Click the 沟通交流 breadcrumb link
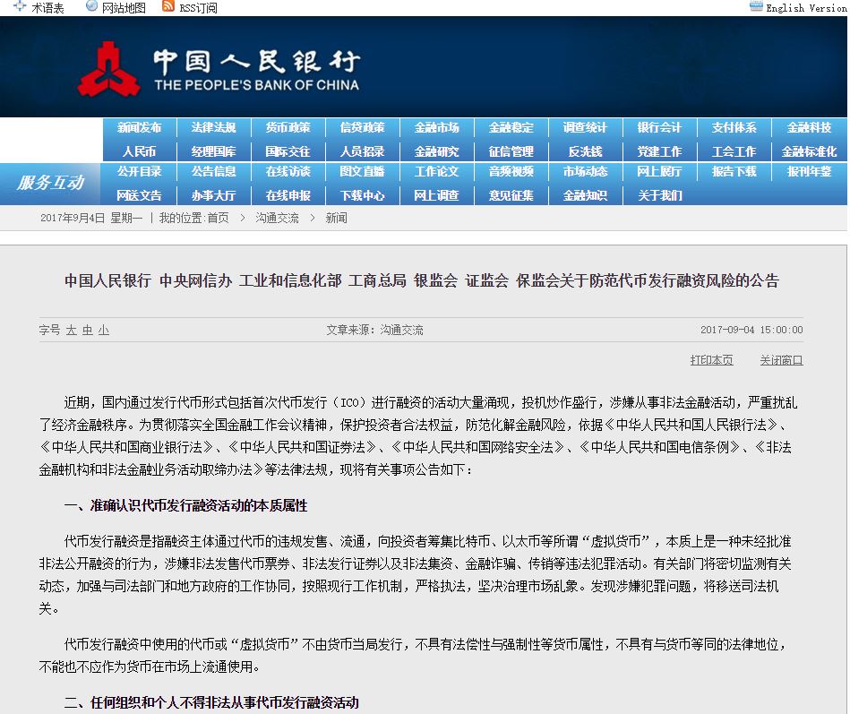850x714 pixels. (x=277, y=218)
